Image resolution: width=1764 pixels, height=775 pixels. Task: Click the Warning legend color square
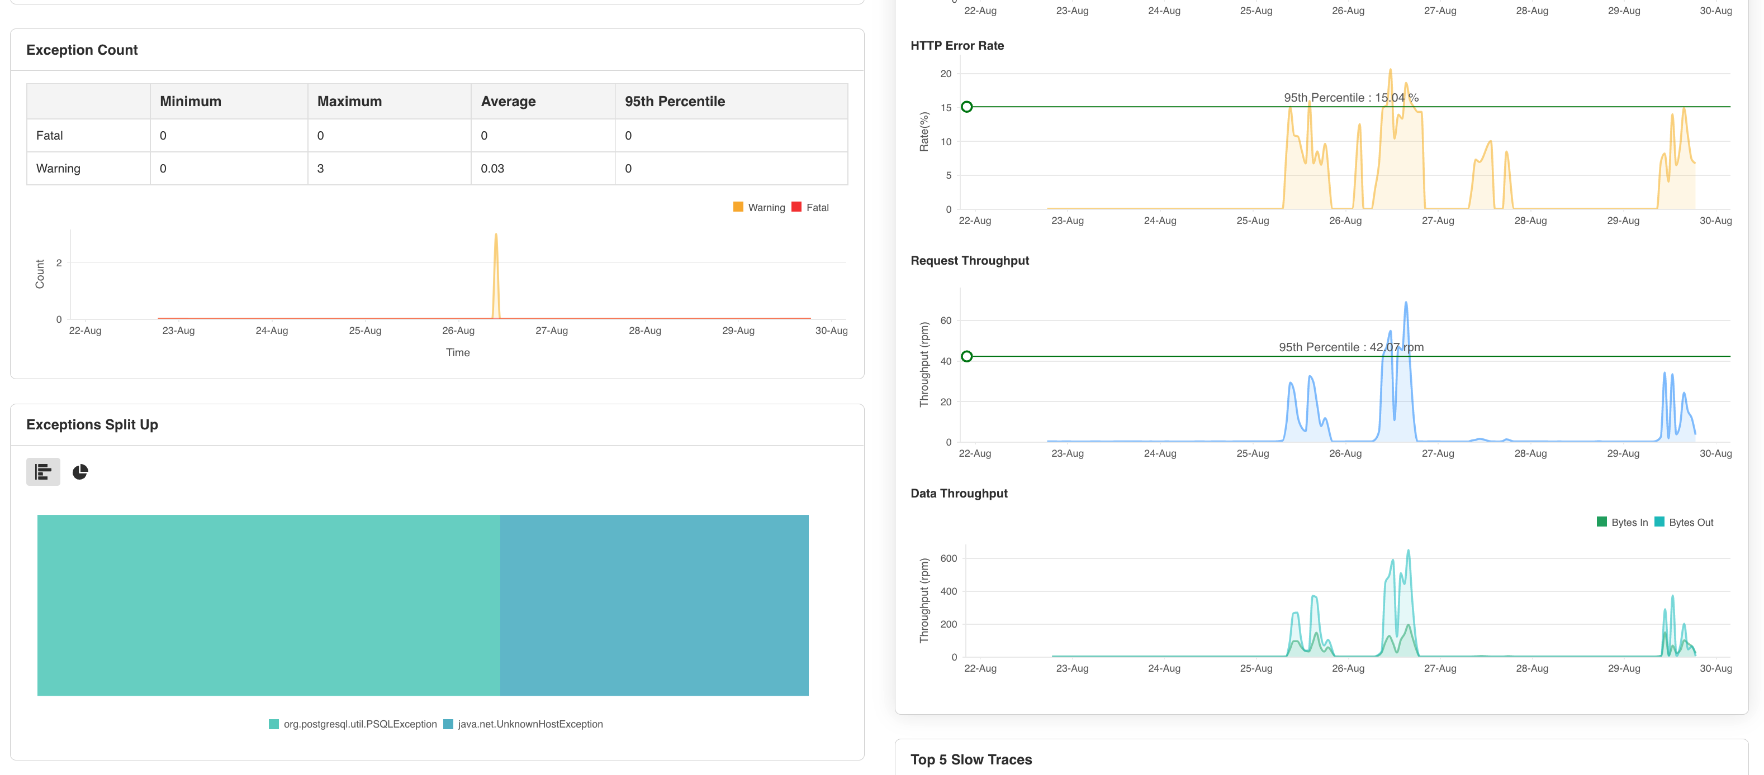(x=738, y=207)
